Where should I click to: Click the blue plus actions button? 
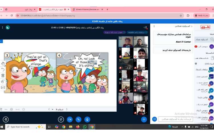pos(144,119)
